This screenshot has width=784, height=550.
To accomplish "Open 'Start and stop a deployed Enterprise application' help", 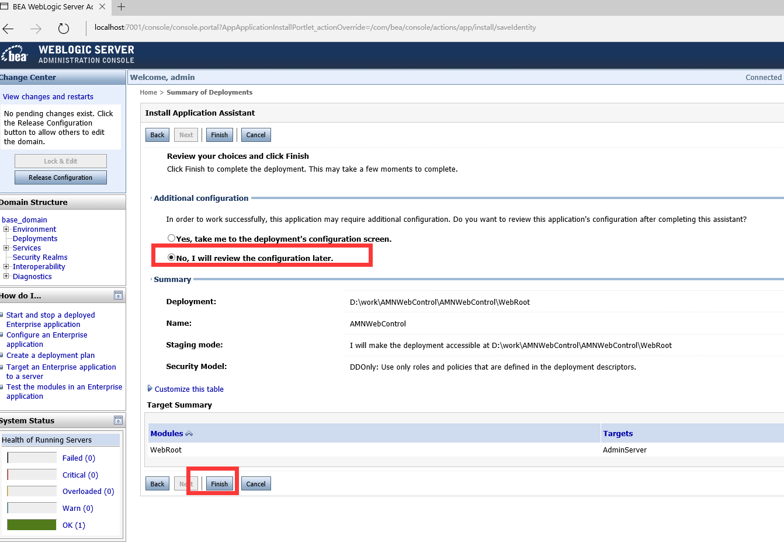I will point(50,320).
